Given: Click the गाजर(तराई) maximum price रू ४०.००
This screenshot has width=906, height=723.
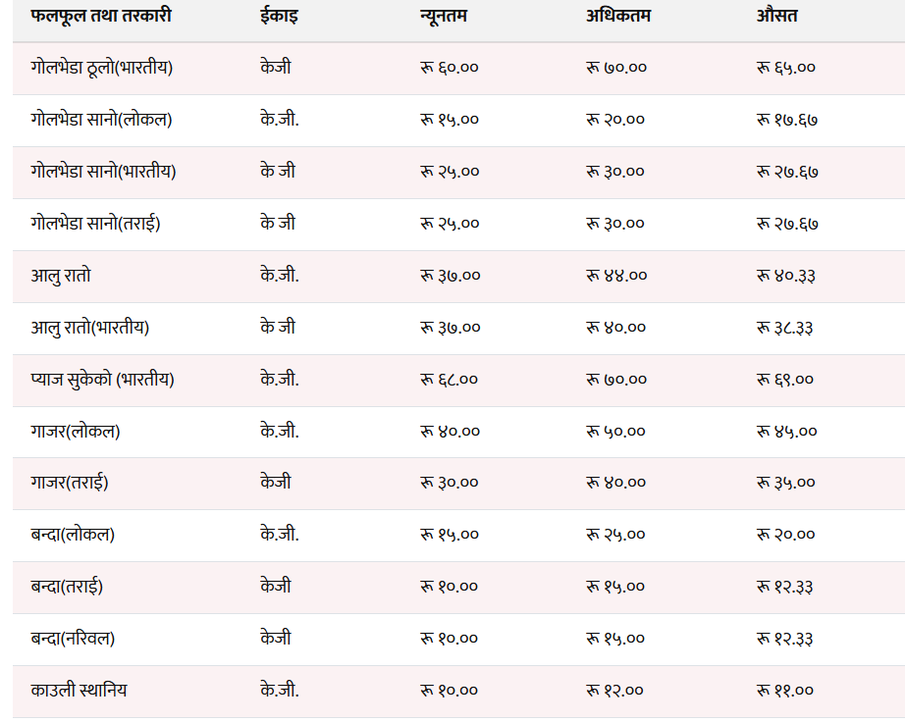Looking at the screenshot, I should (615, 483).
